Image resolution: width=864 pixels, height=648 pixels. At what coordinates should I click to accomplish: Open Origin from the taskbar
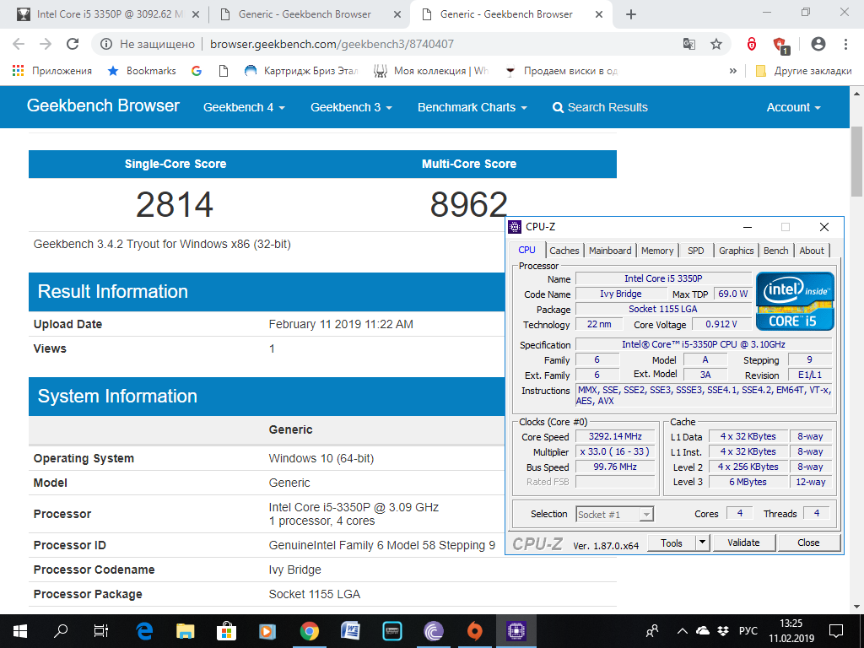coord(474,631)
